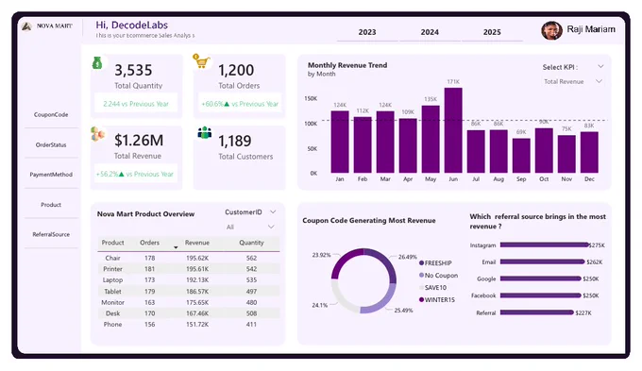Click the money bag Total Quantity icon
642x371 pixels.
pos(97,62)
